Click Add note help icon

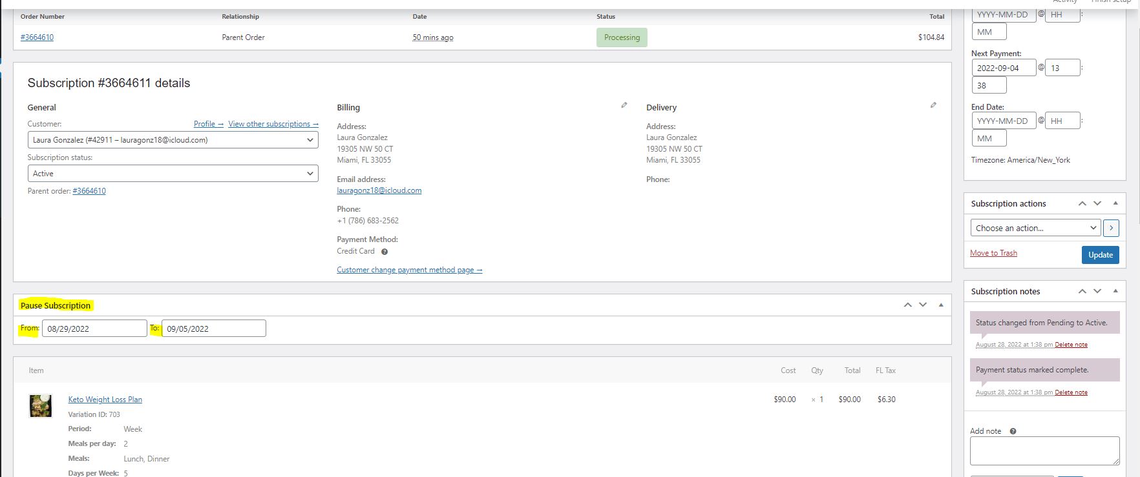coord(1013,431)
